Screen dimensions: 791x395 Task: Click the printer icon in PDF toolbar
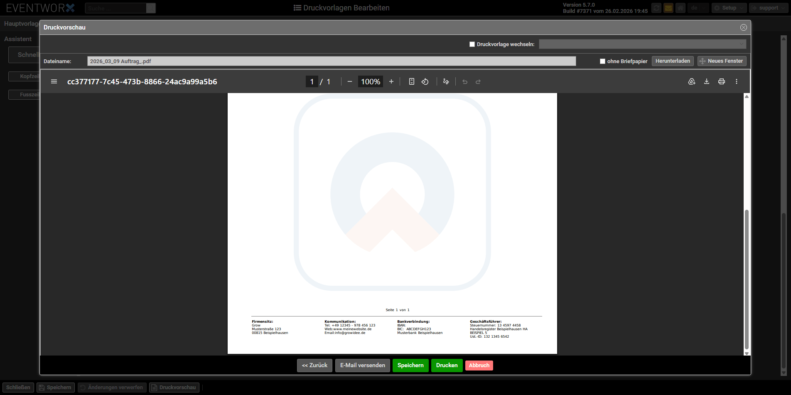point(722,82)
